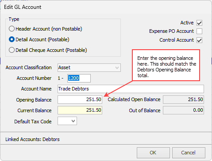Focus the Opening Balance input field

(x=80, y=99)
